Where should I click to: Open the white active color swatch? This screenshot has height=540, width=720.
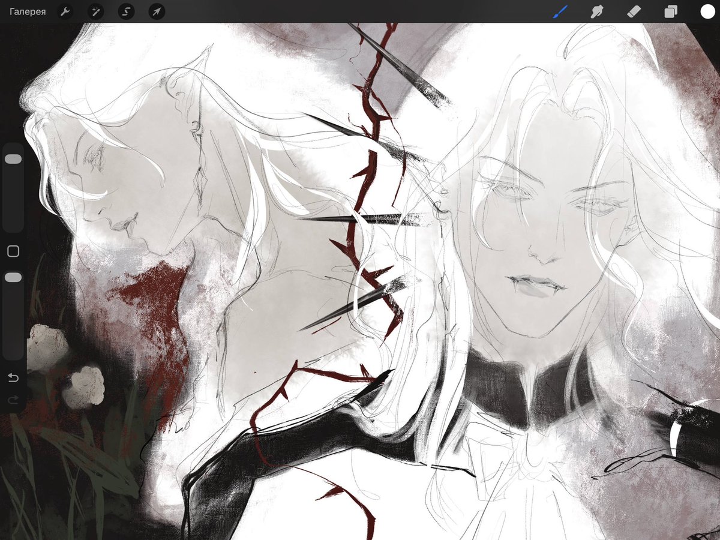(707, 11)
